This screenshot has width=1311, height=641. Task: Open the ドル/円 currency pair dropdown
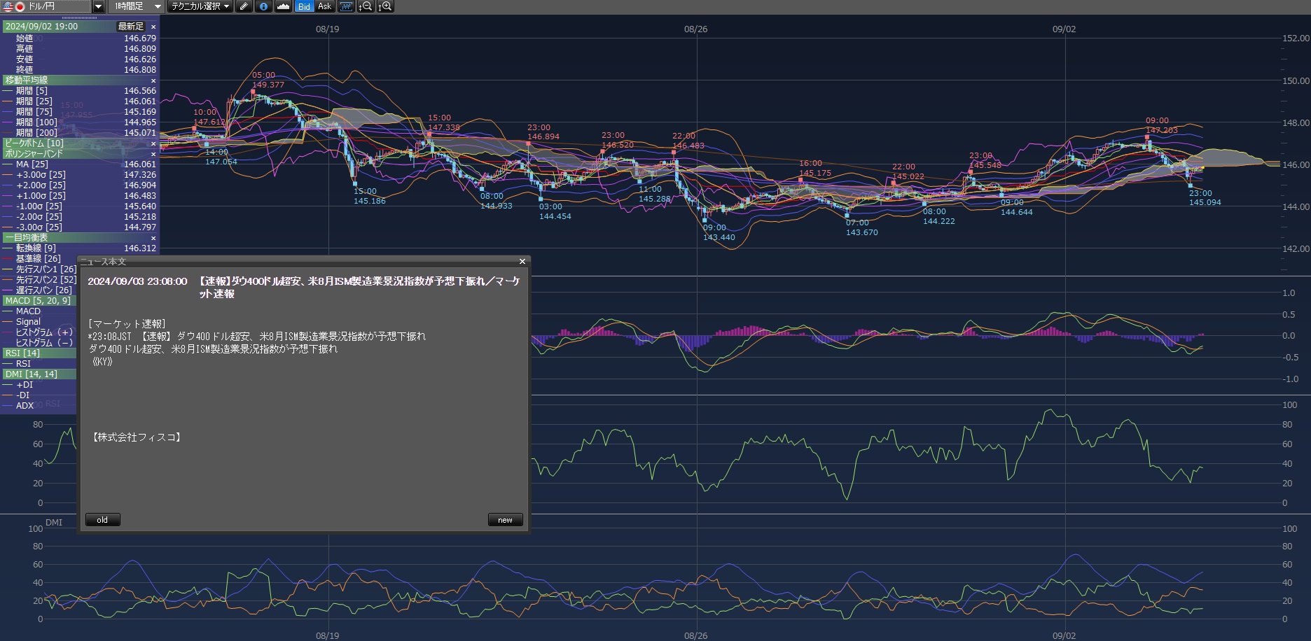[x=98, y=6]
